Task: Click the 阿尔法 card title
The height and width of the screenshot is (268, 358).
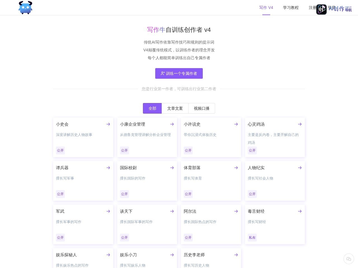Action: [190, 211]
